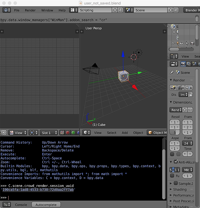Click the green Y-axis manipulator arrow
This screenshot has width=200, height=208.
click(x=140, y=73)
